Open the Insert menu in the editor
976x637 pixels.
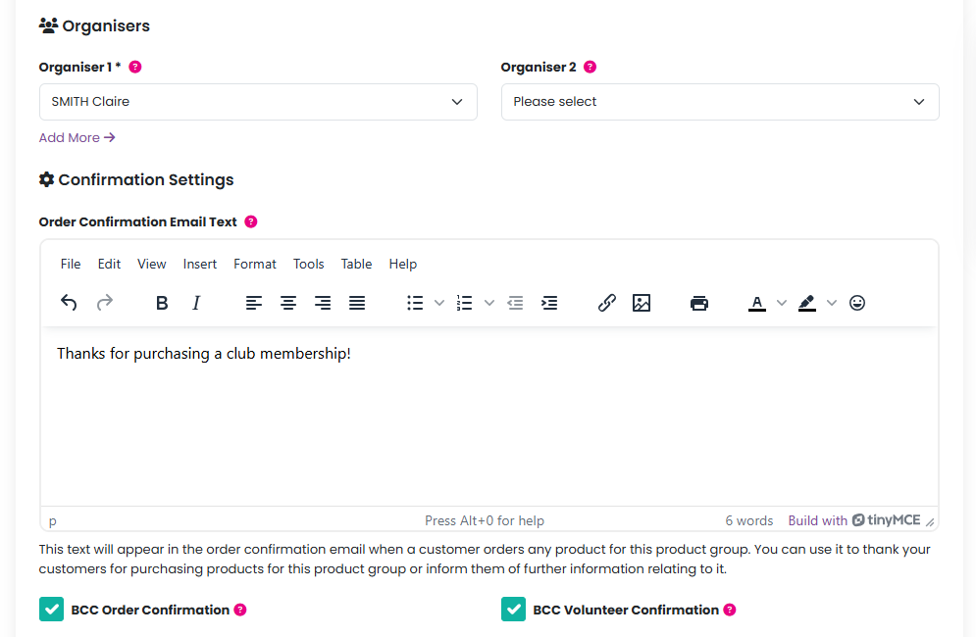(200, 264)
